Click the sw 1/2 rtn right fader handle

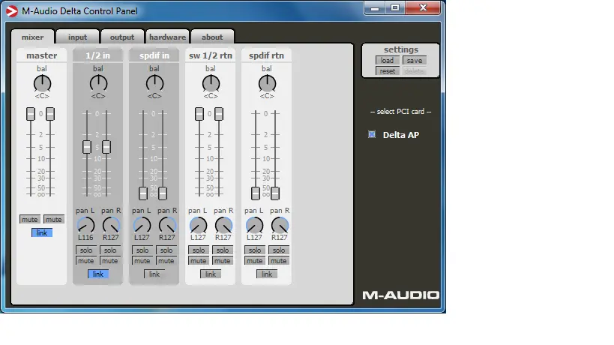(219, 114)
